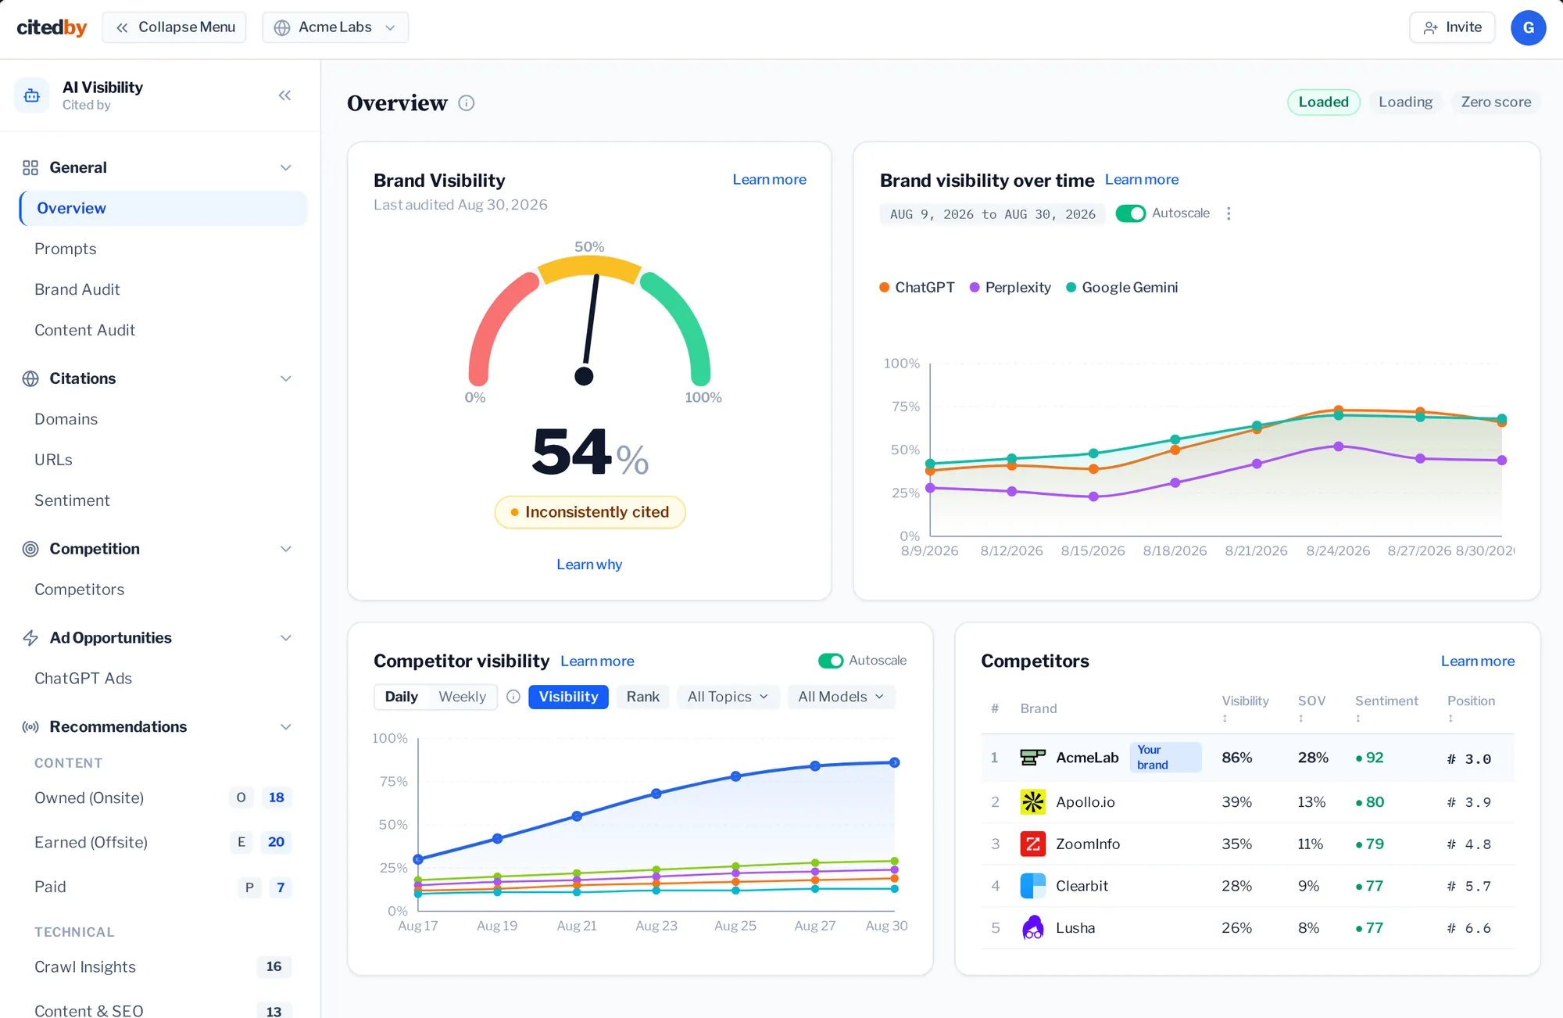
Task: Switch to Daily view
Action: (402, 697)
